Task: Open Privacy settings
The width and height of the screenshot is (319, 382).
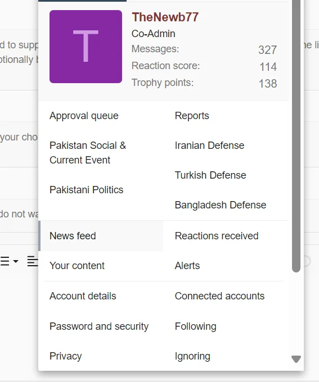Action: (x=65, y=356)
